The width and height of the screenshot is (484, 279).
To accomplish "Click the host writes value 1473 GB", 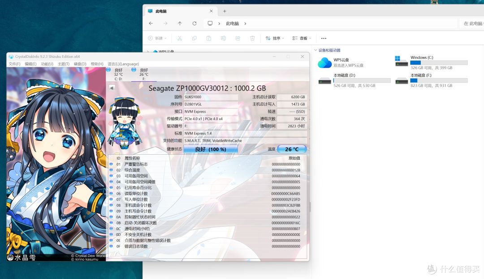I will pos(291,104).
